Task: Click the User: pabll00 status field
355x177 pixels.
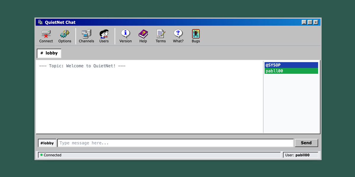Action: tap(301, 155)
